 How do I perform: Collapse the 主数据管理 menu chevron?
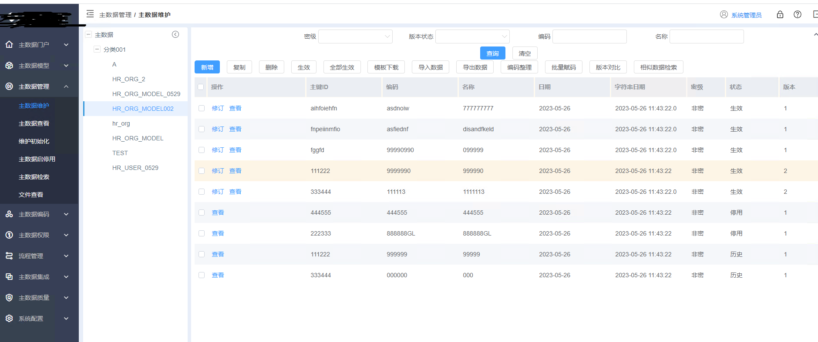[x=66, y=86]
